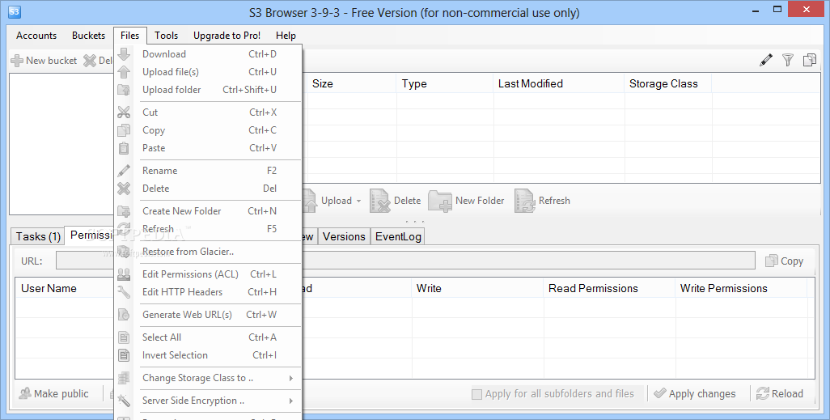Click the Invert Selection document icon
Image resolution: width=830 pixels, height=420 pixels.
(x=124, y=355)
